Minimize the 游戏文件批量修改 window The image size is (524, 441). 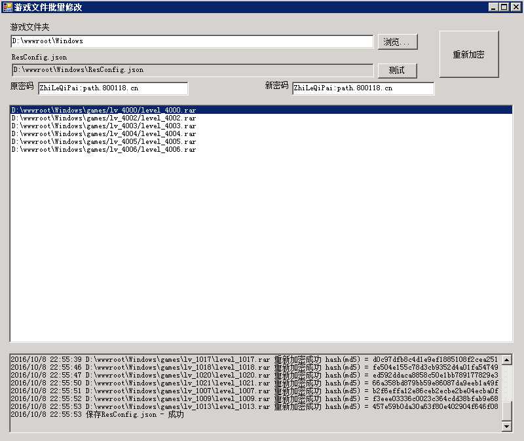[493, 7]
